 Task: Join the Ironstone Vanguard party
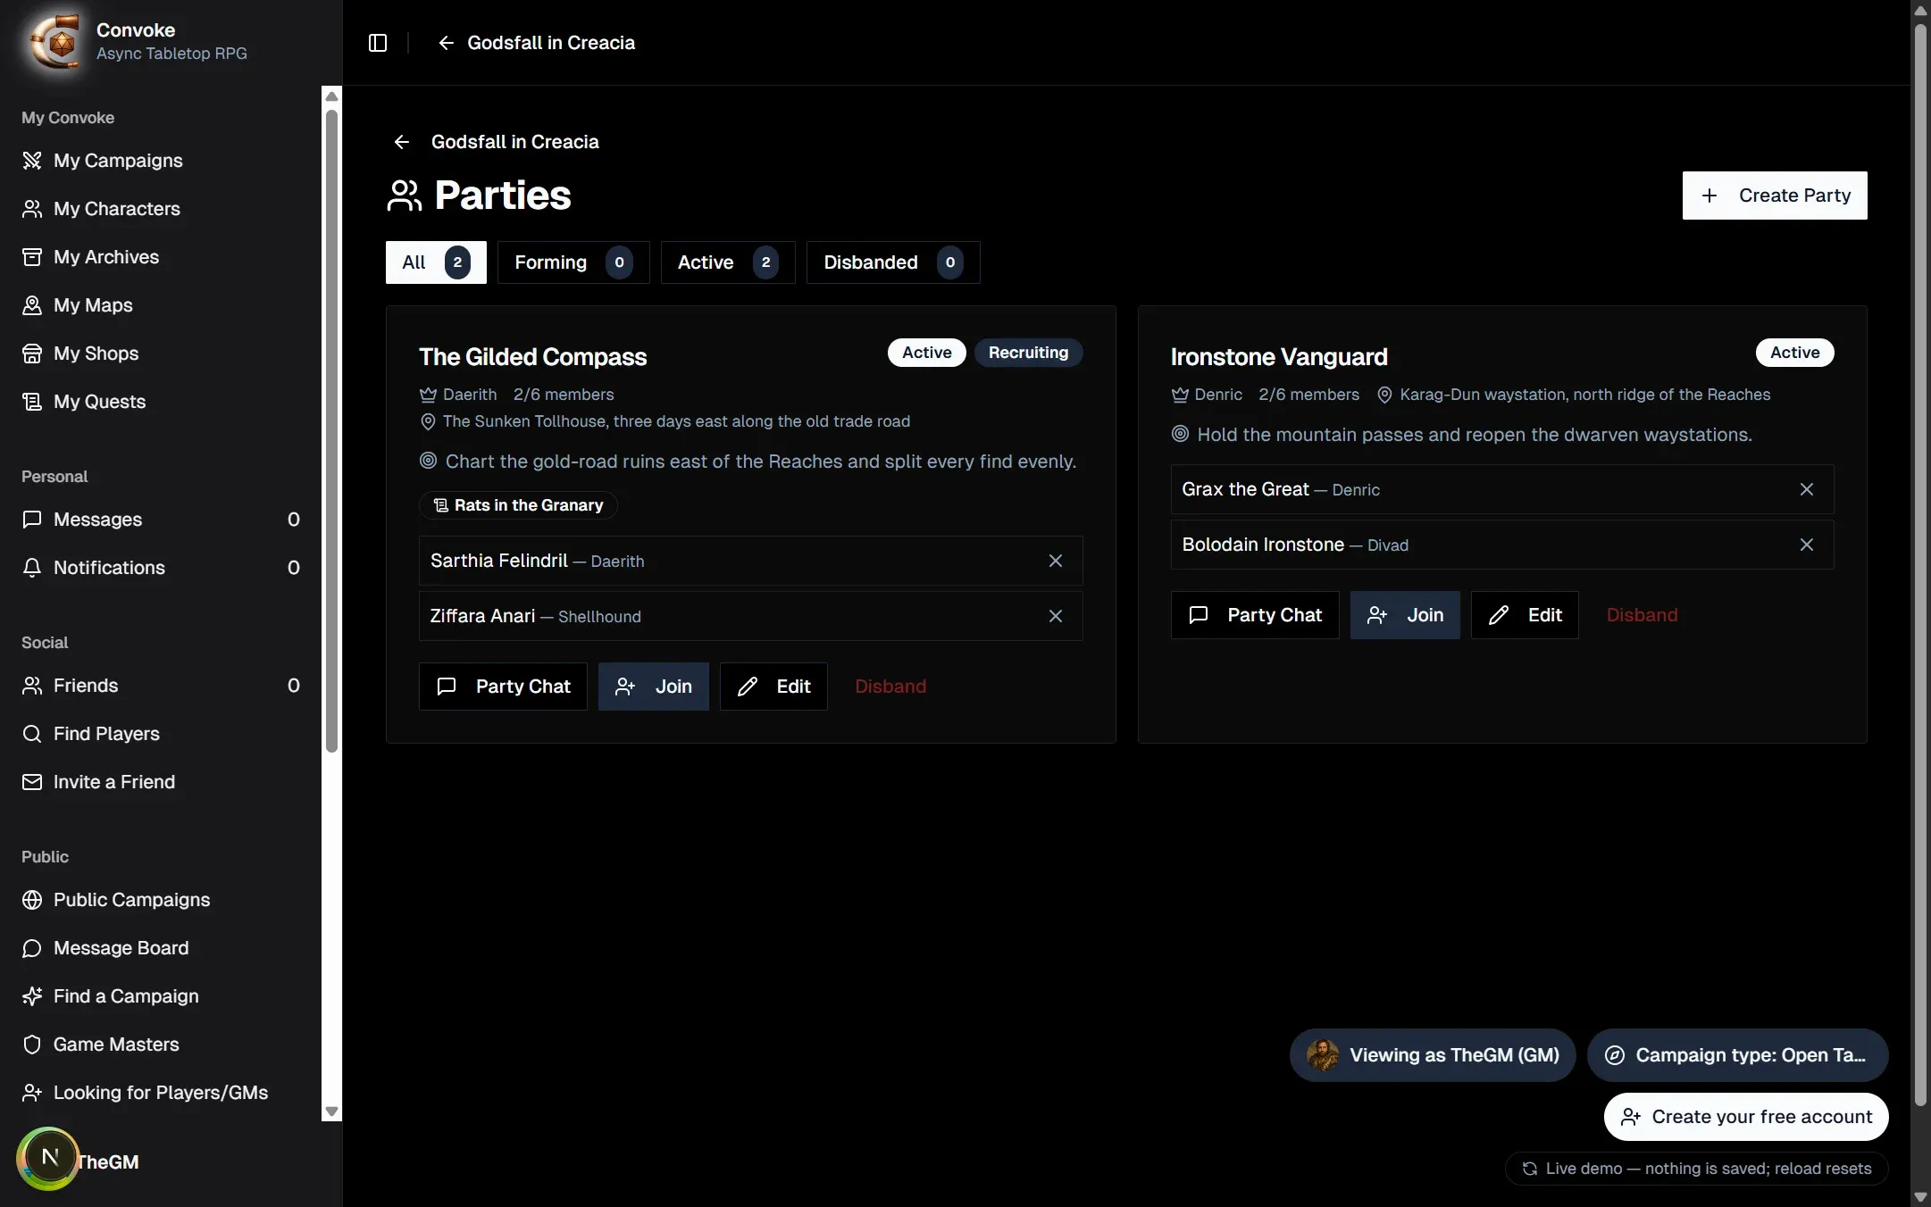point(1405,615)
